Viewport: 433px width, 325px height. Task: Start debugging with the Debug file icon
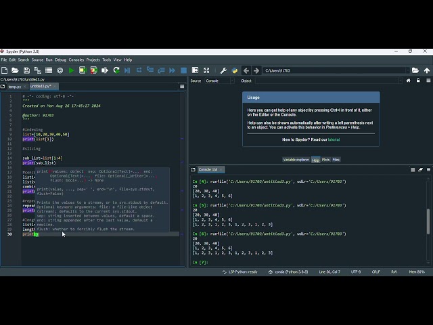[127, 70]
